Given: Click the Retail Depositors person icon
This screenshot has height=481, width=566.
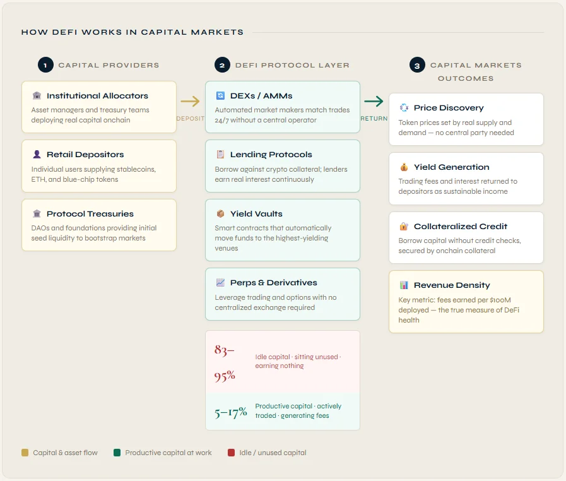Looking at the screenshot, I should point(37,155).
